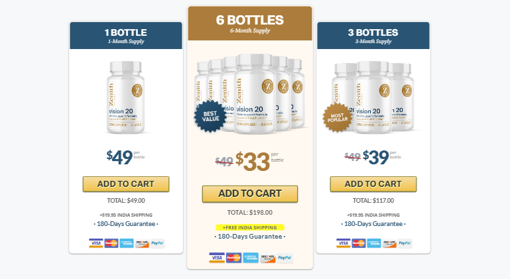Select the three bottles product image
510x279 pixels.
click(x=375, y=96)
